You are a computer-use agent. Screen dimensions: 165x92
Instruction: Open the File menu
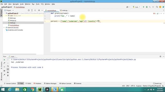click(x=2, y=4)
